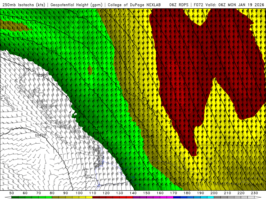Click the 'F072 Valid: 06Z MON JAN 19 2026' text
The image size is (266, 199).
click(x=229, y=5)
